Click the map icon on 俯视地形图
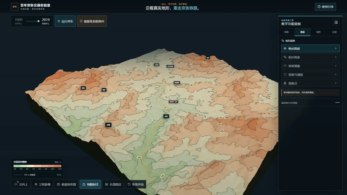 click(58, 184)
